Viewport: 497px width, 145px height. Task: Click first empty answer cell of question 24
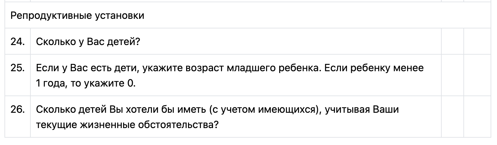click(452, 42)
